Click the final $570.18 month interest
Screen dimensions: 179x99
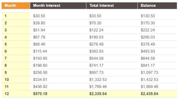(40, 94)
